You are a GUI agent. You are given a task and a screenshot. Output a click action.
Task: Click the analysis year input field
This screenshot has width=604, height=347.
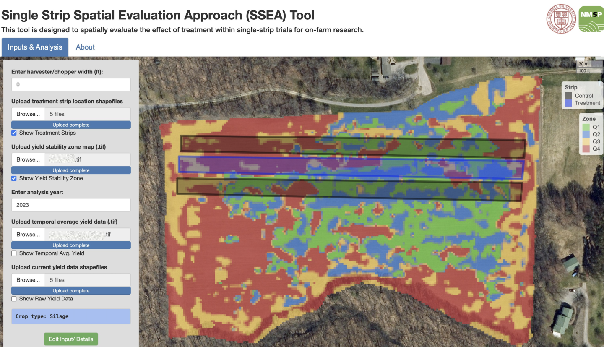71,205
